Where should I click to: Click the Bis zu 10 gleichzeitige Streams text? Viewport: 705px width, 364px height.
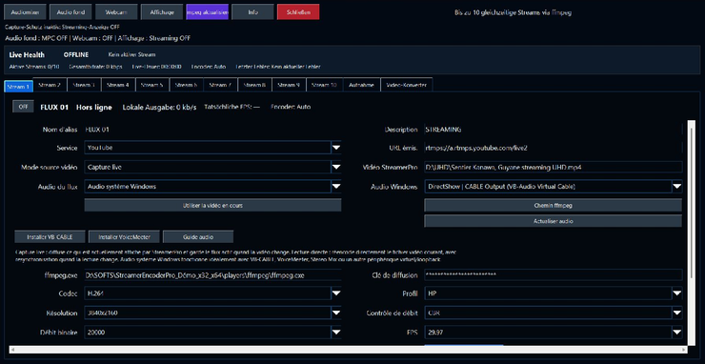tap(513, 12)
